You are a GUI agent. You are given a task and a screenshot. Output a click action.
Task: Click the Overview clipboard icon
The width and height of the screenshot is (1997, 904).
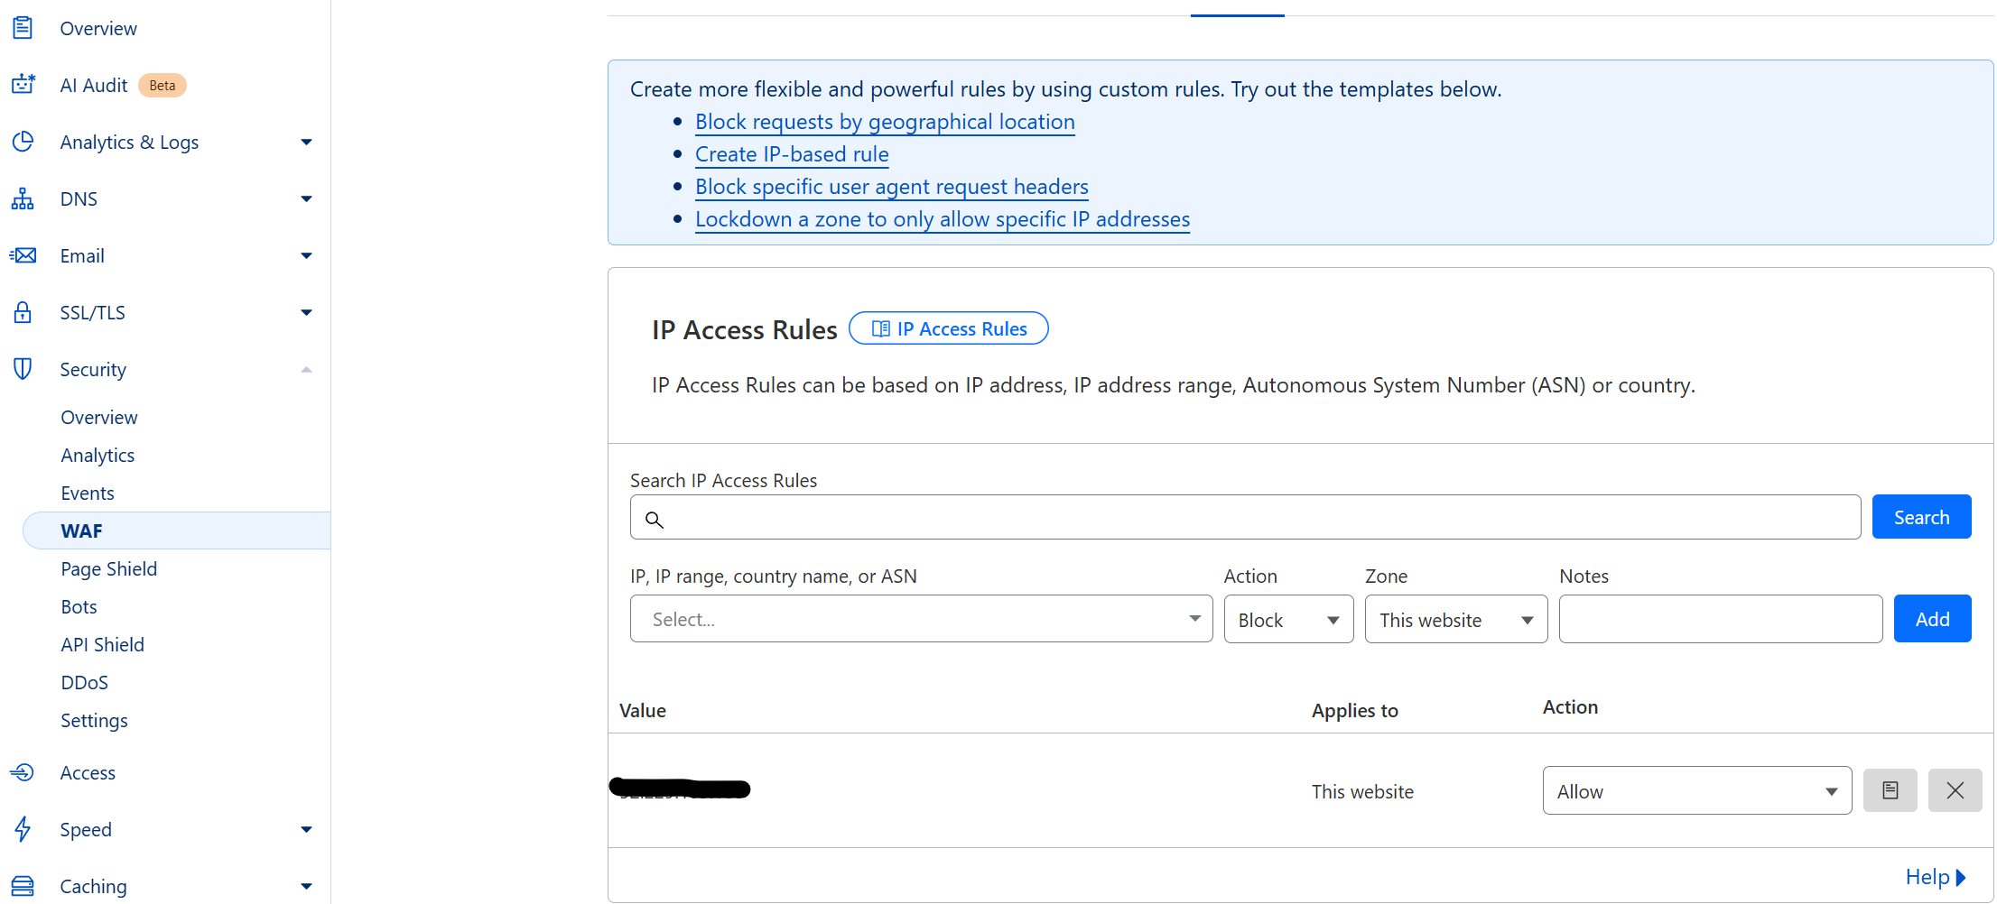click(x=23, y=28)
